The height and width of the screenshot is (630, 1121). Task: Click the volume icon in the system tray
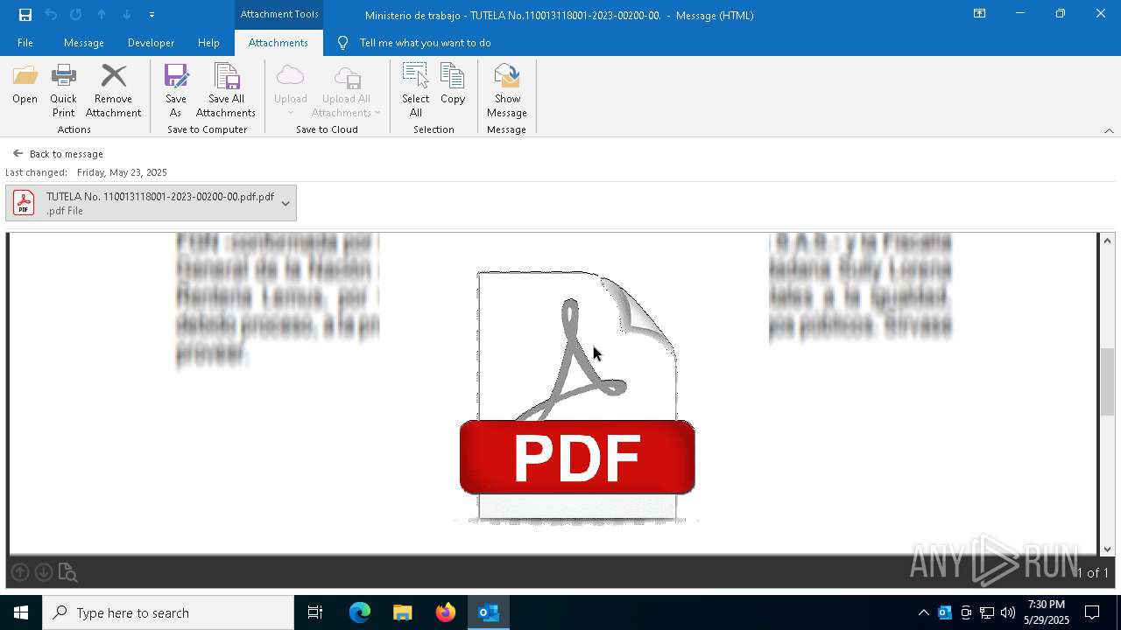click(x=1008, y=612)
